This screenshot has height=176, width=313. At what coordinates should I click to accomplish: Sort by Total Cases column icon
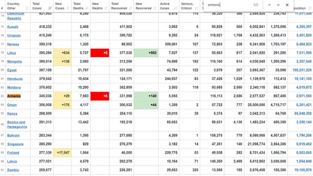(50, 8)
